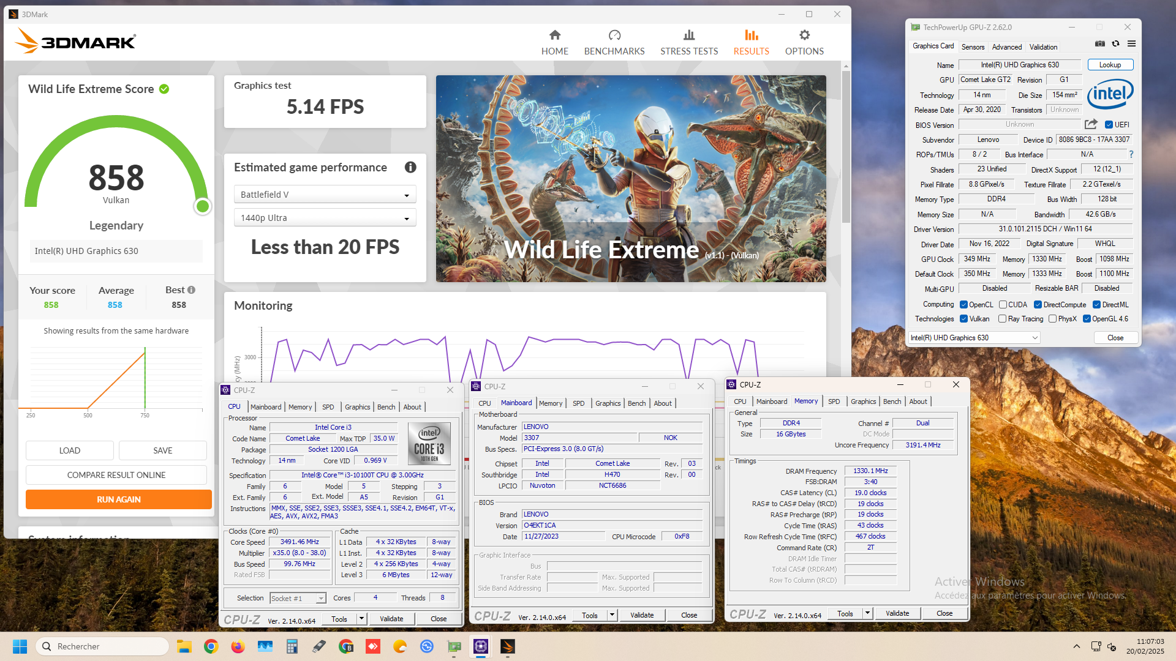This screenshot has height=661, width=1176.
Task: Click the Intel Core i3 badge in CPU-Z
Action: [x=429, y=443]
